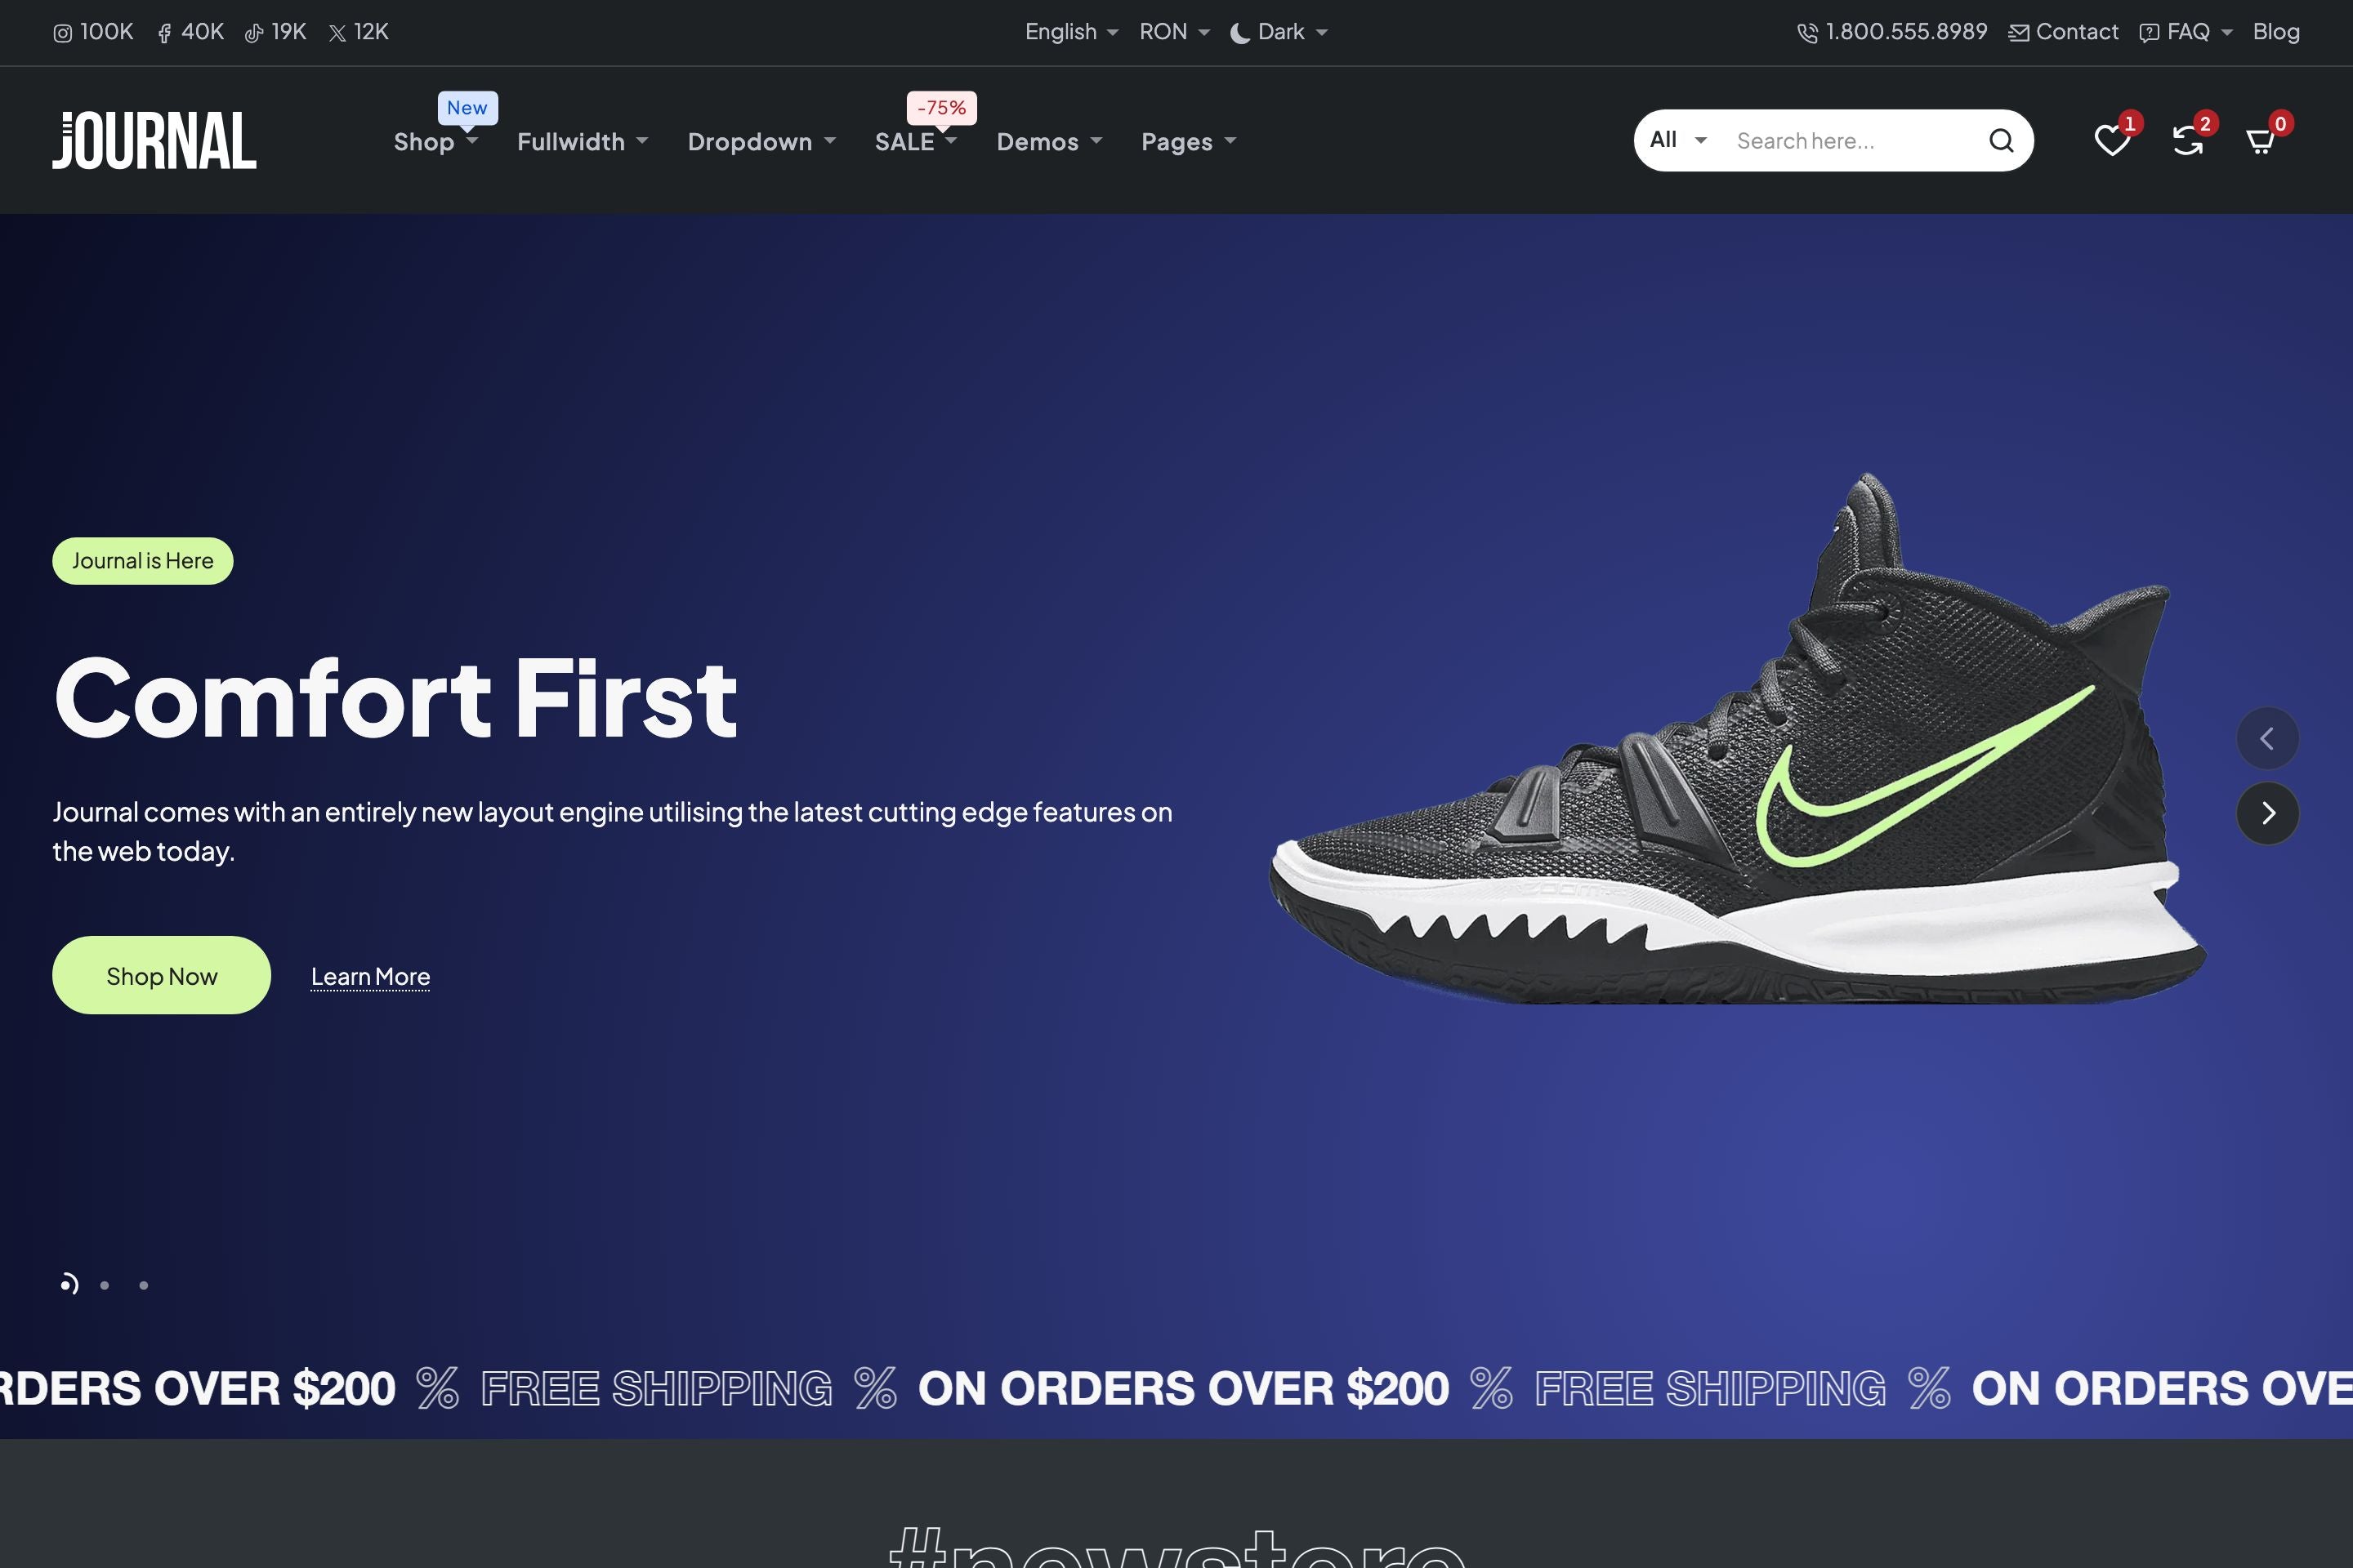Open the Dropdown menu item

click(x=761, y=142)
